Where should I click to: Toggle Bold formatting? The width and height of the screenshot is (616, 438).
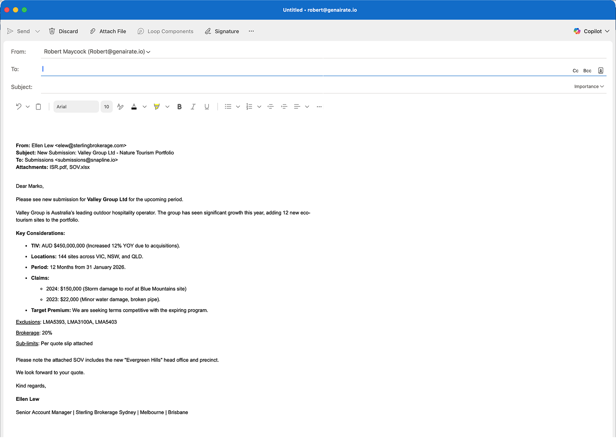tap(180, 107)
